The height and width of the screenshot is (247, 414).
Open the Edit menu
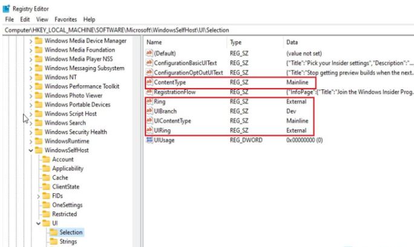pyautogui.click(x=25, y=19)
